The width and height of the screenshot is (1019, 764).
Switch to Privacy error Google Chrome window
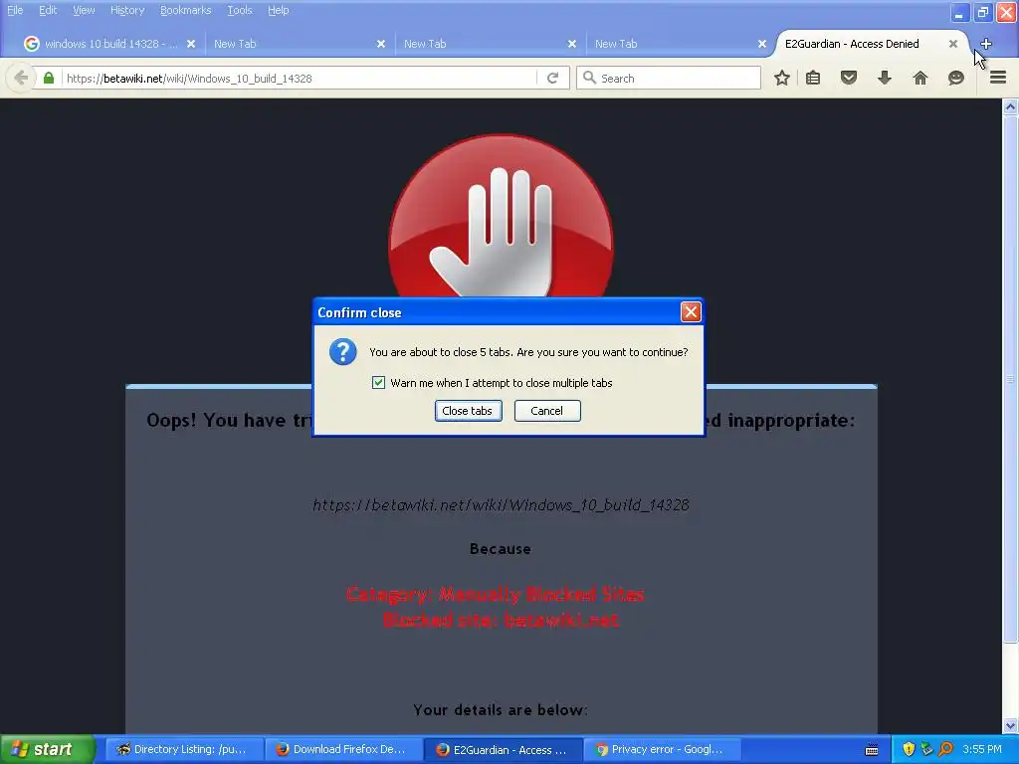click(662, 750)
